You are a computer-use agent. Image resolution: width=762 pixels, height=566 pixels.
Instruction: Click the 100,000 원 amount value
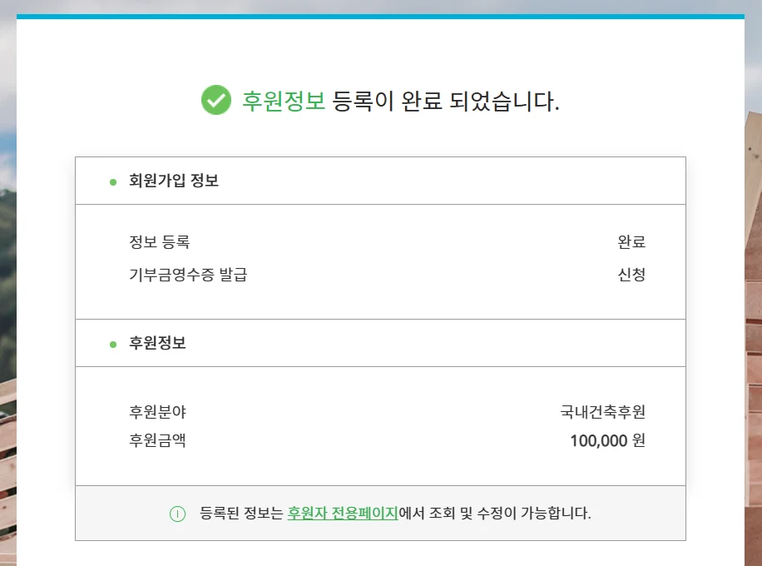(607, 440)
